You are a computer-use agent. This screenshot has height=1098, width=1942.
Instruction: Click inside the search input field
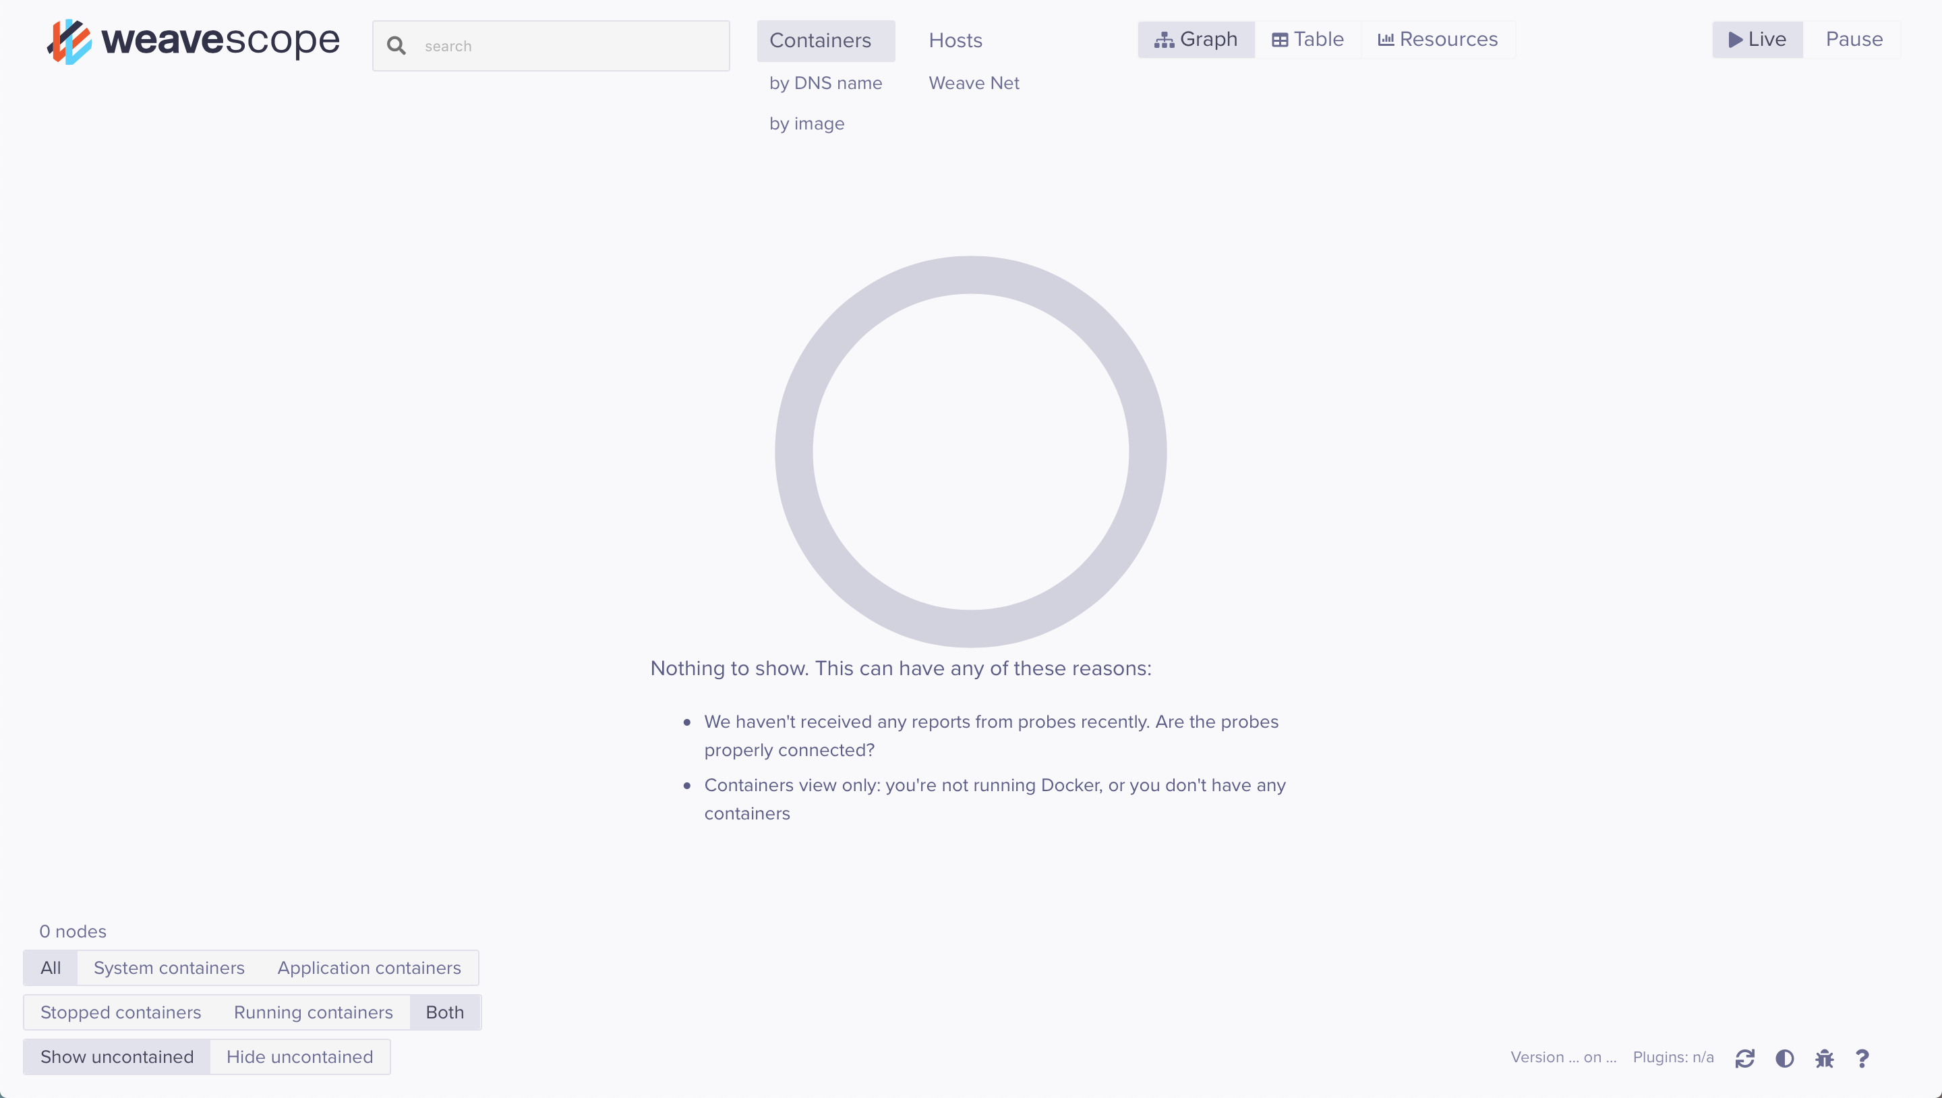[573, 45]
